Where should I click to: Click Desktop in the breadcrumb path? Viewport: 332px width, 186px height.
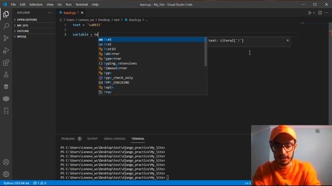(104, 20)
